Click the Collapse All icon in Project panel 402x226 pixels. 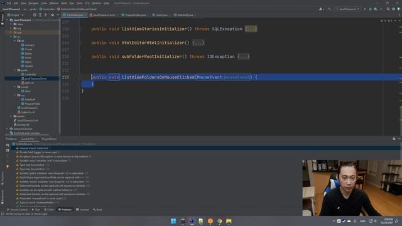46,15
